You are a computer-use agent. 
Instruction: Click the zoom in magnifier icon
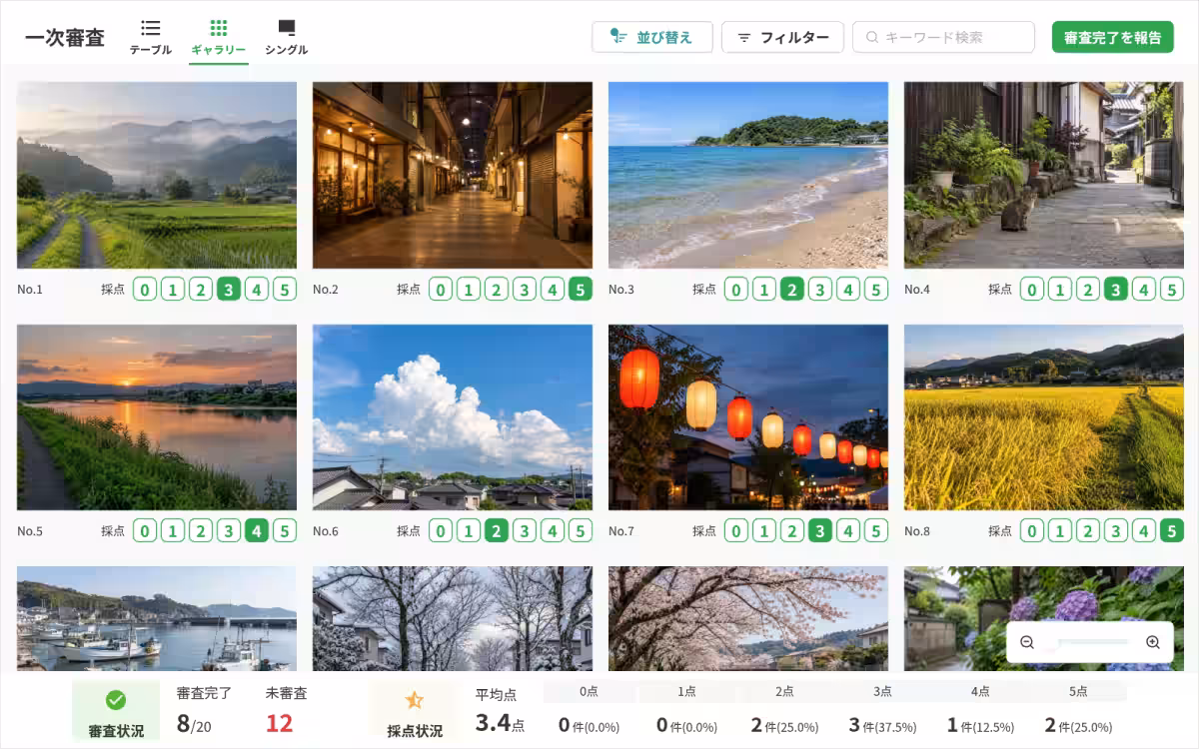pos(1153,642)
